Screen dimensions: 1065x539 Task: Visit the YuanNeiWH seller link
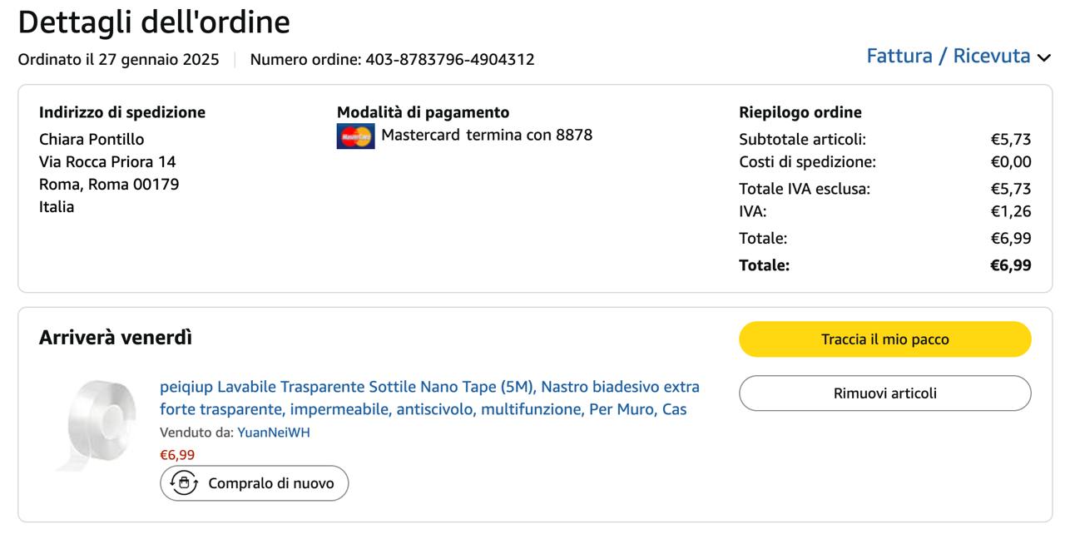(273, 433)
